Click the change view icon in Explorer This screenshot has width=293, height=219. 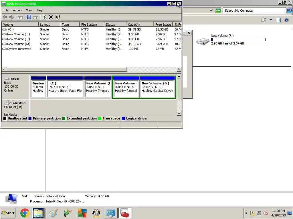click(264, 20)
